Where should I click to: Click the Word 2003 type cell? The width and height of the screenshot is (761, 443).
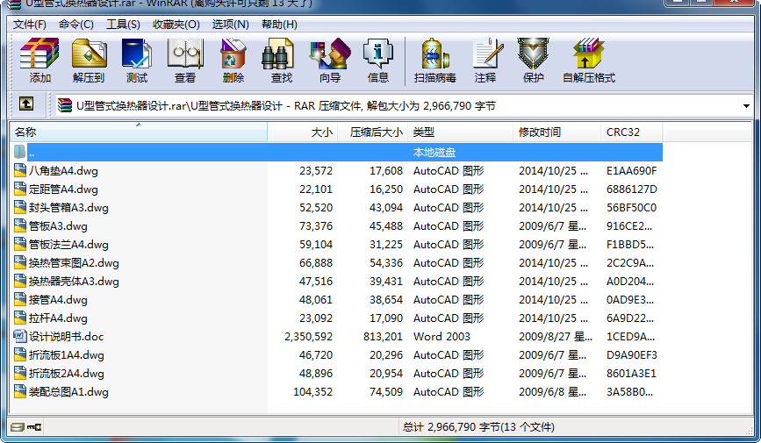tap(442, 336)
